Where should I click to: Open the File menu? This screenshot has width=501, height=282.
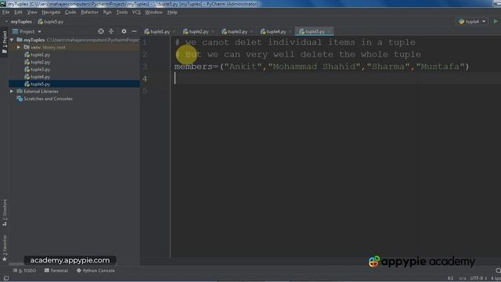point(5,13)
